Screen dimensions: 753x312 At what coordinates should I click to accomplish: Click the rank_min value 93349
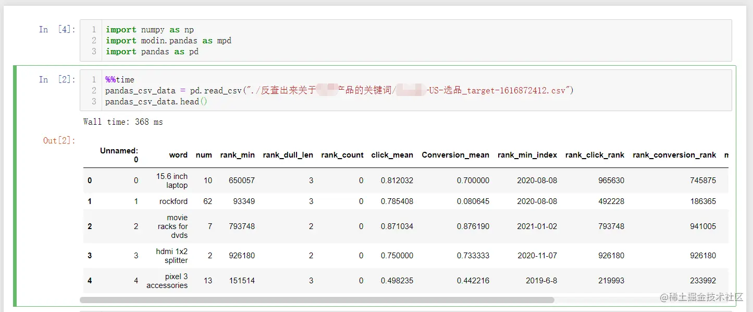point(244,201)
